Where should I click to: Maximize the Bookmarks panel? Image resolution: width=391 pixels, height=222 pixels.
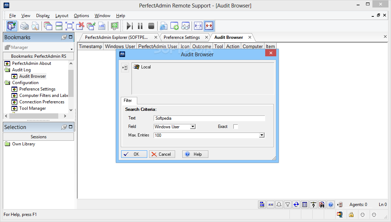point(70,37)
